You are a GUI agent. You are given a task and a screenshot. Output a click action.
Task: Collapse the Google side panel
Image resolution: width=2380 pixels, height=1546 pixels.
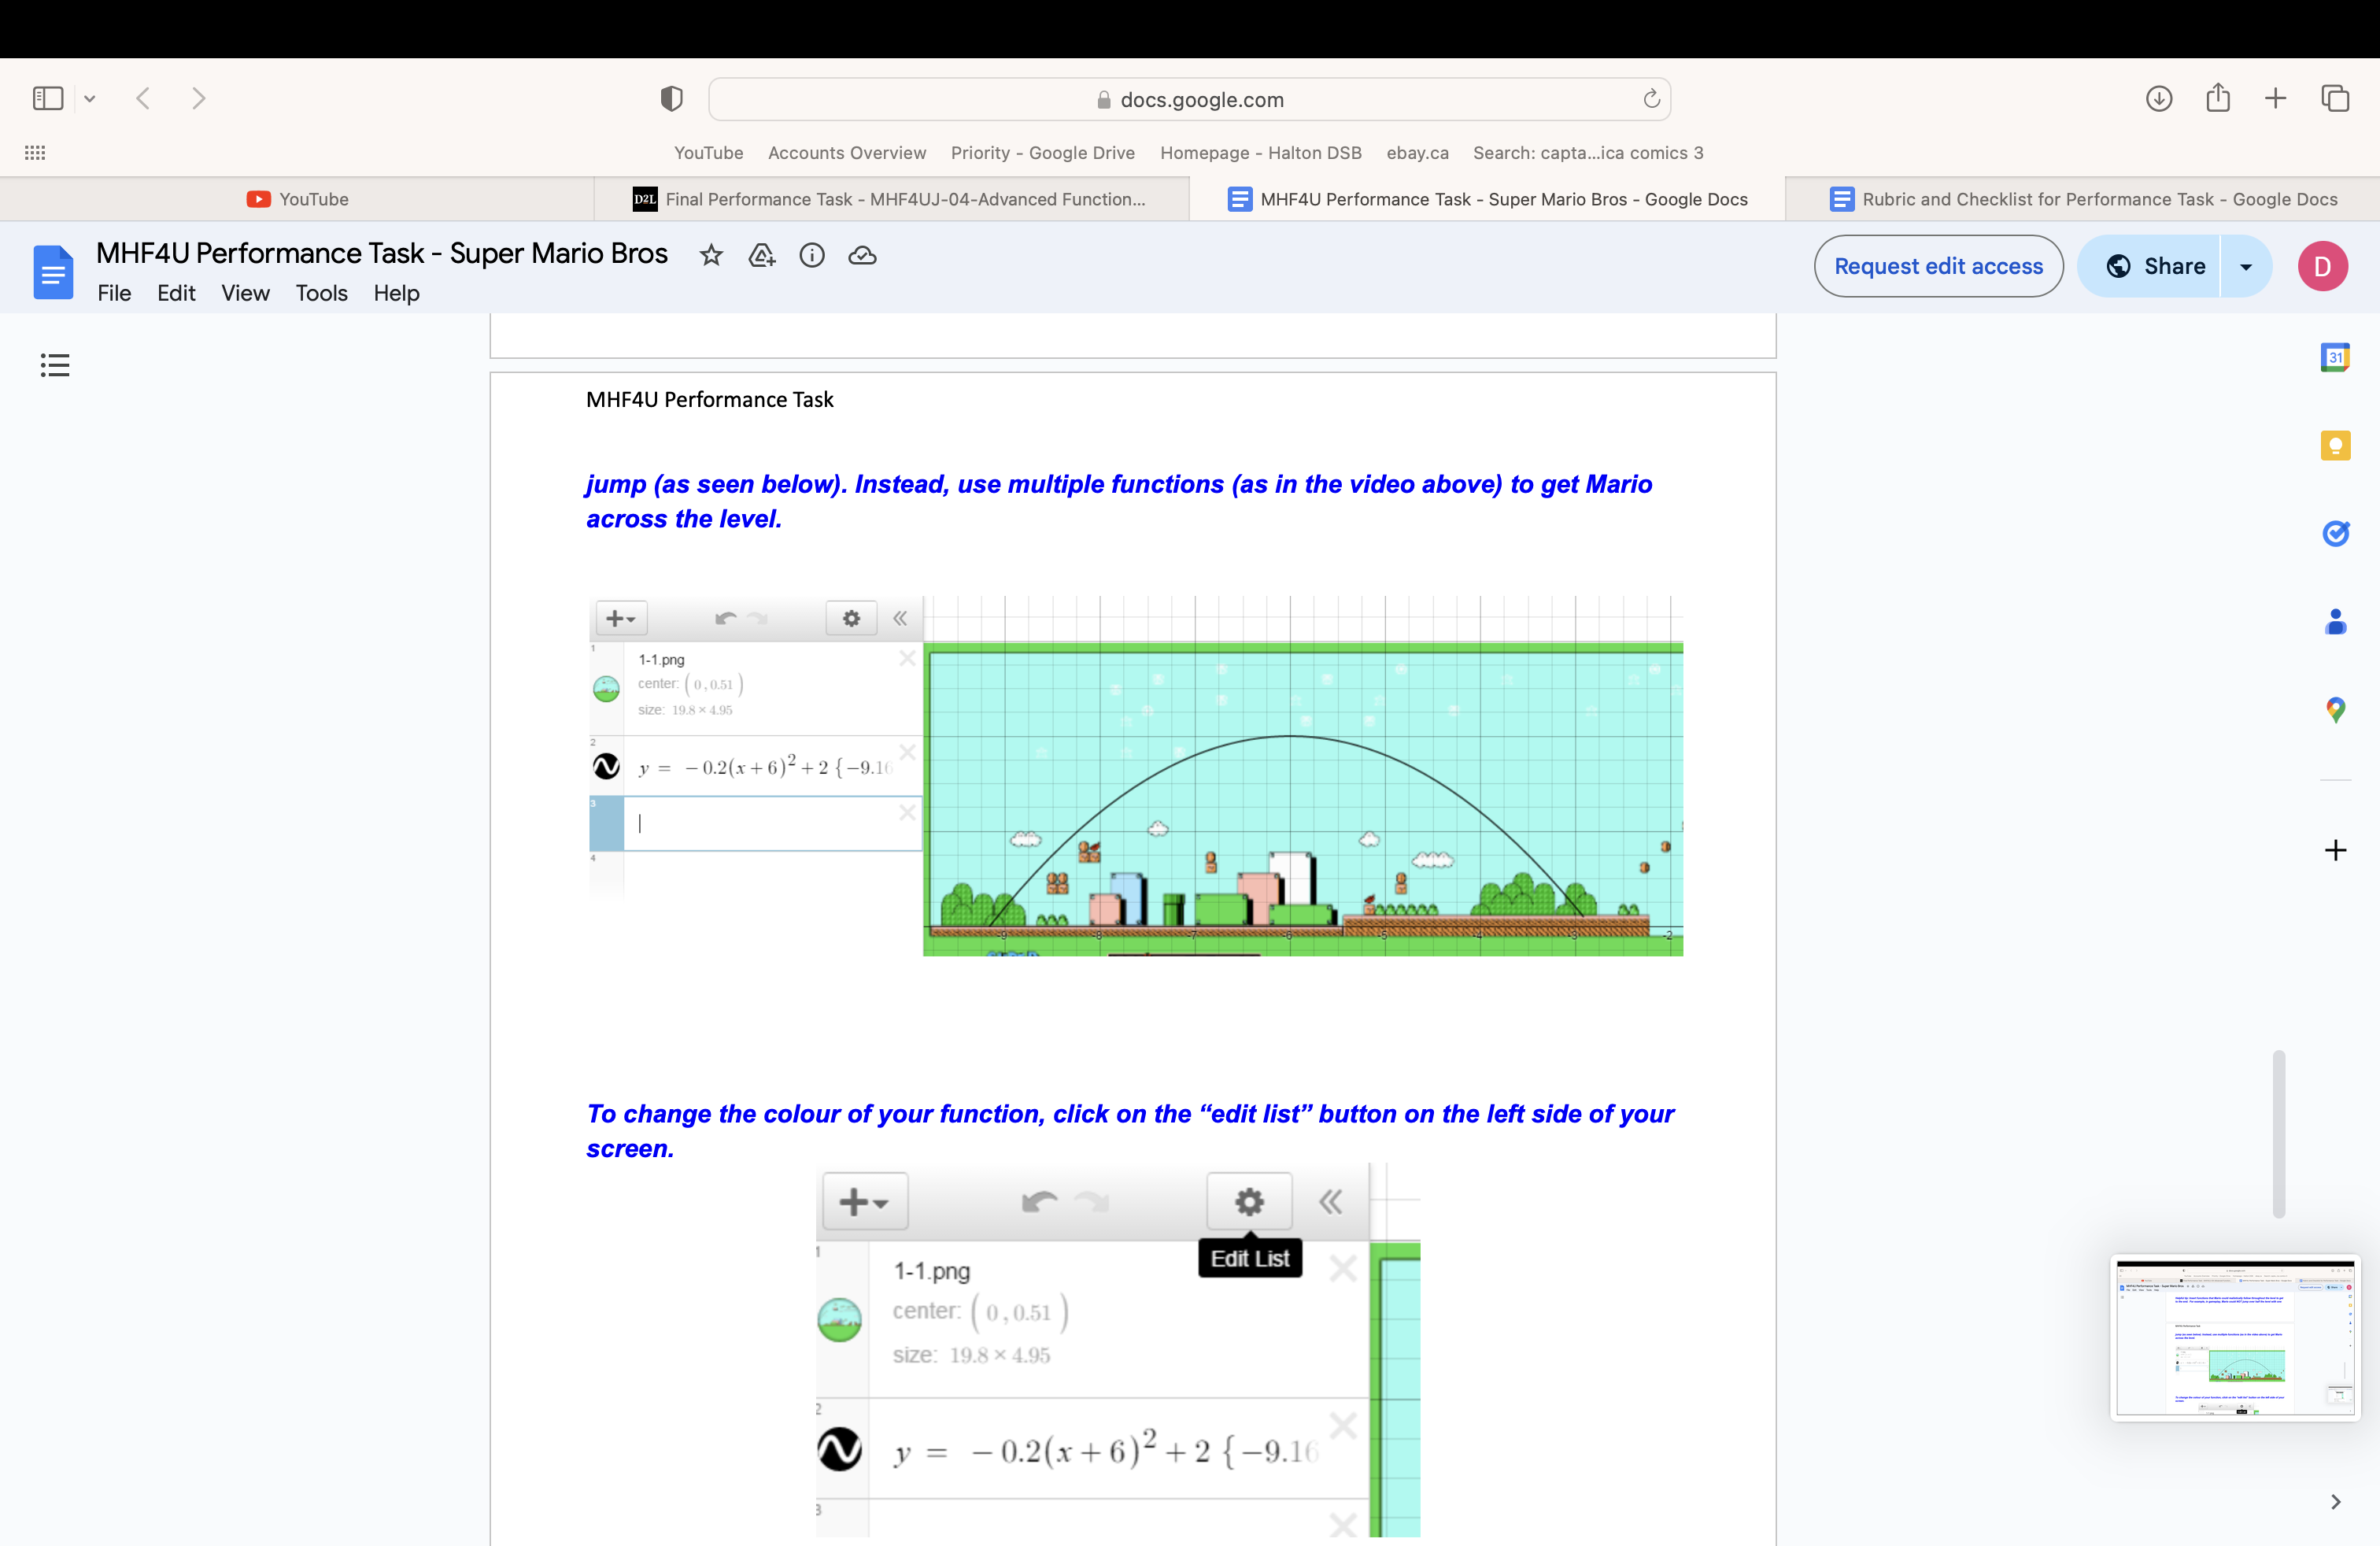(x=2336, y=1502)
